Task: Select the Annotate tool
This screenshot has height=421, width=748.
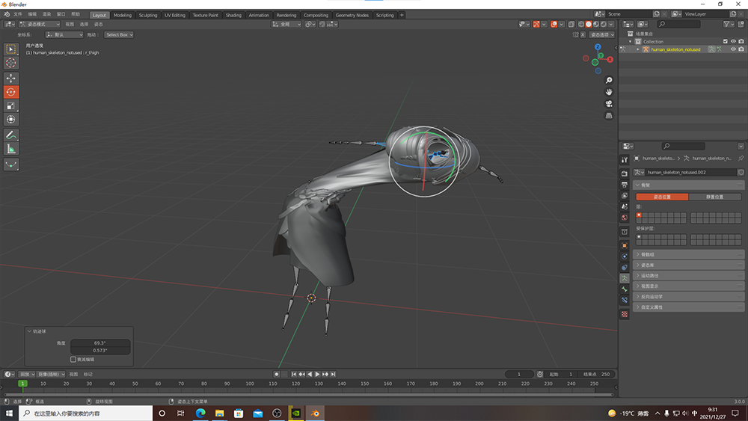Action: 11,135
